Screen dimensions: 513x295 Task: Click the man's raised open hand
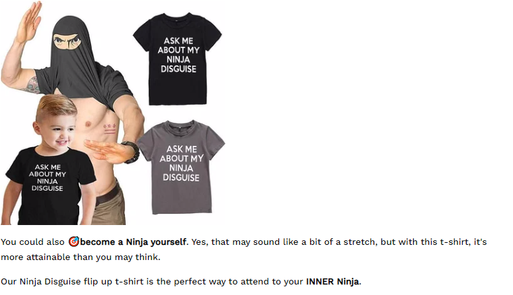pos(29,21)
